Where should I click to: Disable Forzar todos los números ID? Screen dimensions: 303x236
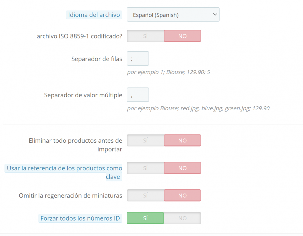click(x=182, y=218)
